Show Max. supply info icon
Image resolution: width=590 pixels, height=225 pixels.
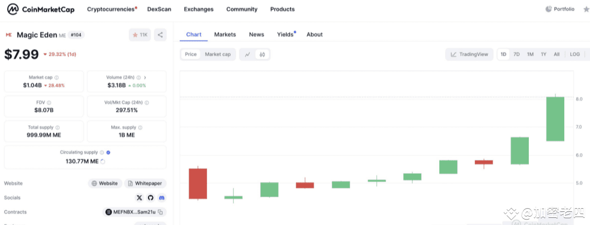(140, 127)
